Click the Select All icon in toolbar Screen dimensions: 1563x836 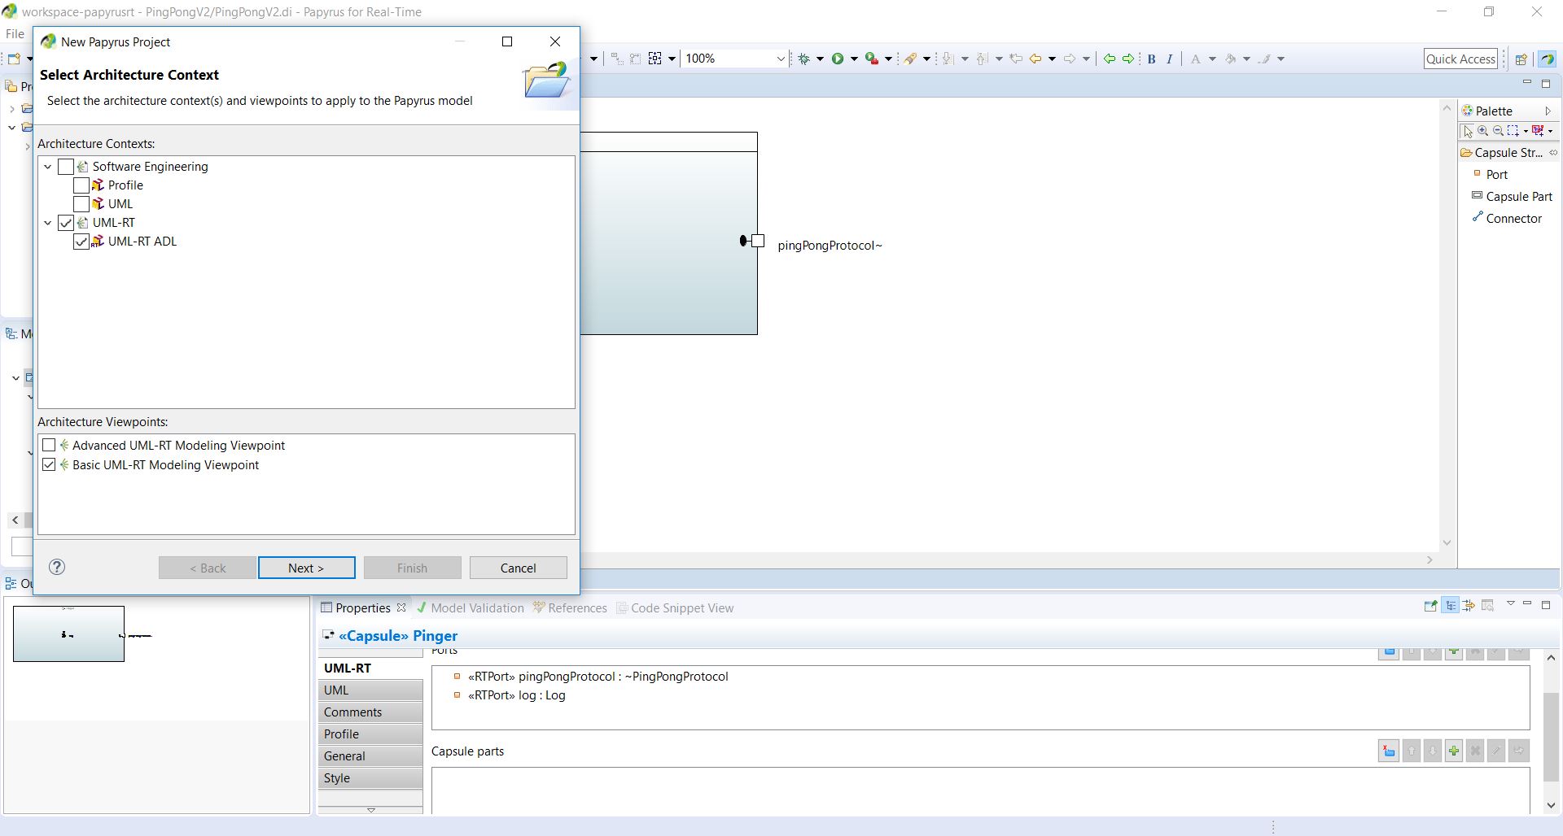pos(655,59)
